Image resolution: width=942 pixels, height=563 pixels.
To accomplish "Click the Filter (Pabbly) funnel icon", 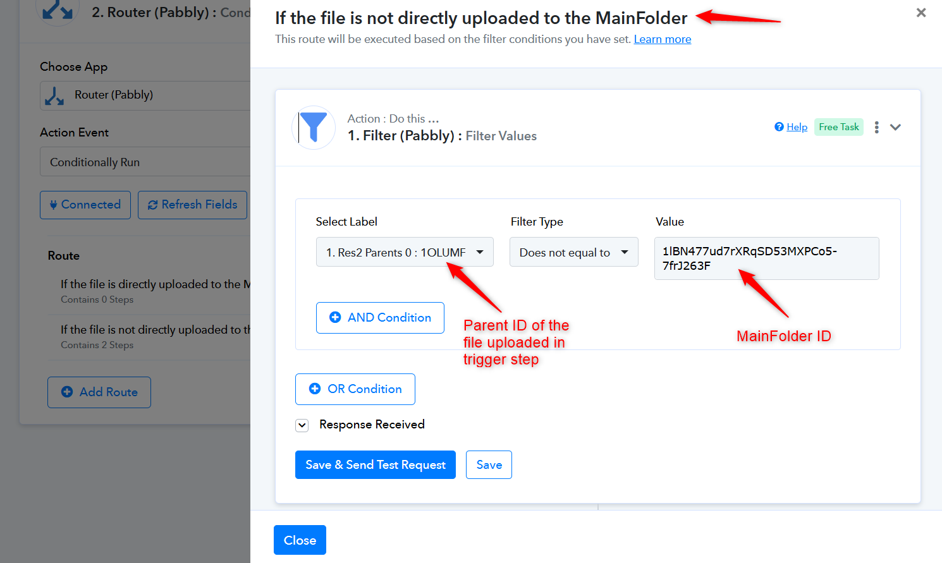I will (314, 127).
